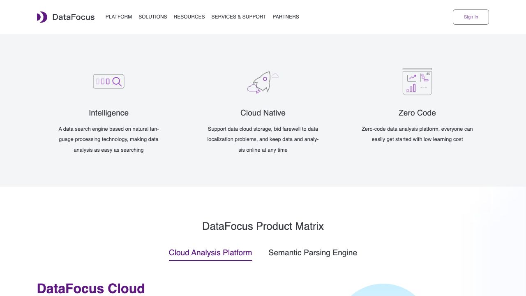526x296 pixels.
Task: Click the Zero Code heading
Action: tap(417, 113)
